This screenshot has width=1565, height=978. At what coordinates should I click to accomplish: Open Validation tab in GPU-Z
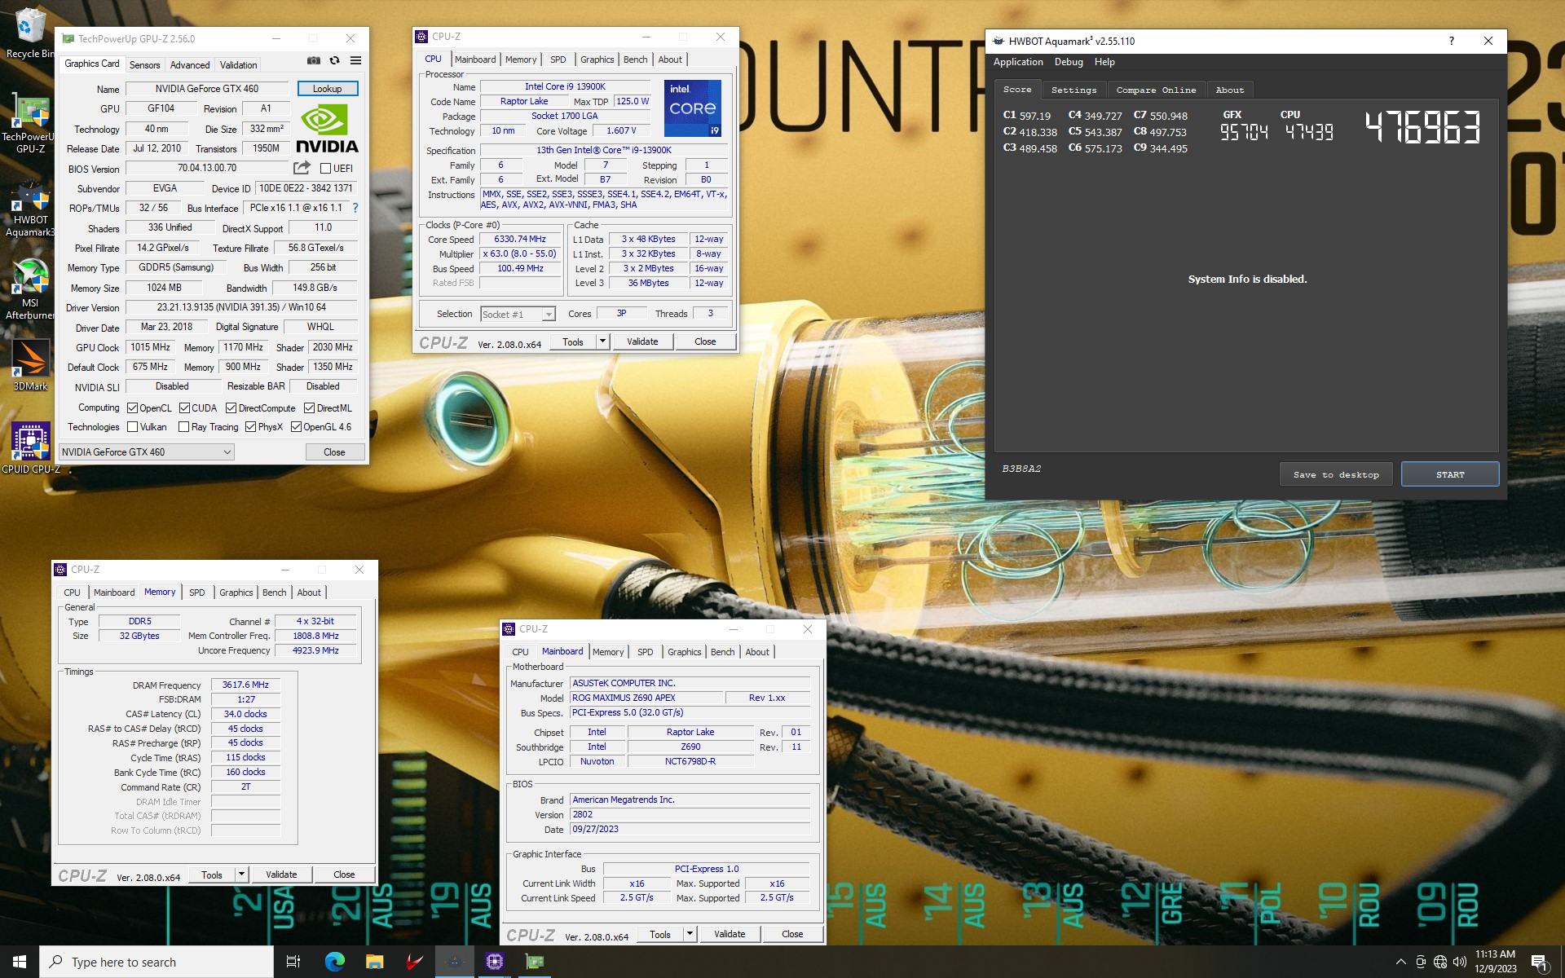(x=239, y=64)
